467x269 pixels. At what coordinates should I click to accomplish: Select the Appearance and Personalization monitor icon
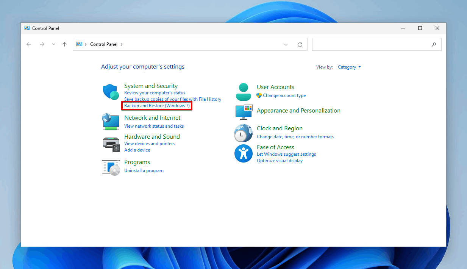coord(243,112)
